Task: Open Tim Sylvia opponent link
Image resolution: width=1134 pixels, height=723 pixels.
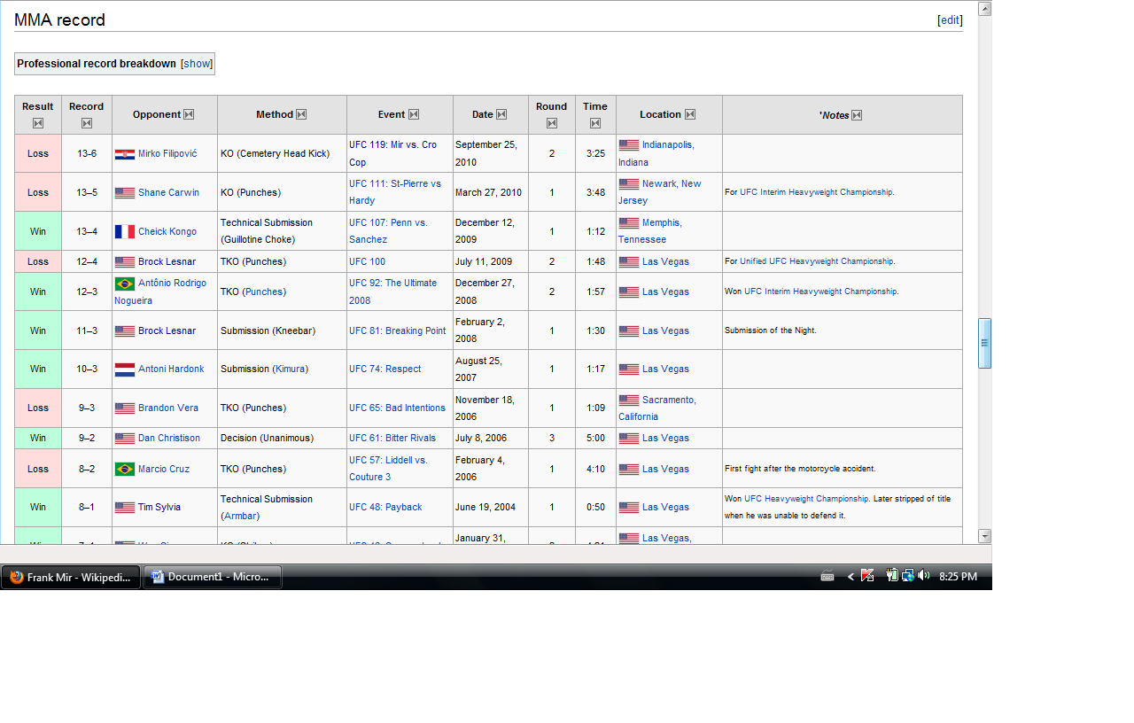Action: click(159, 507)
